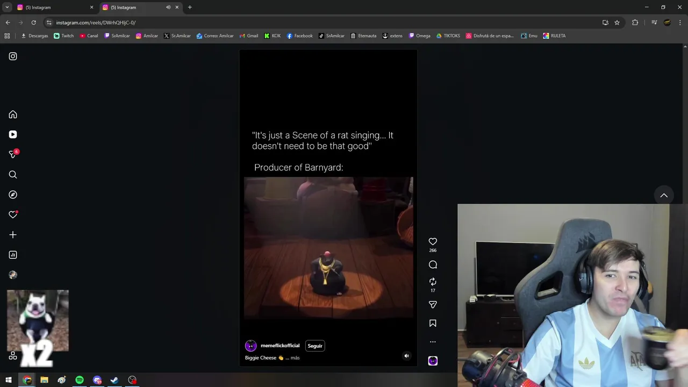Open the dashboard chart icon in sidebar
Image resolution: width=688 pixels, height=387 pixels.
click(x=13, y=255)
